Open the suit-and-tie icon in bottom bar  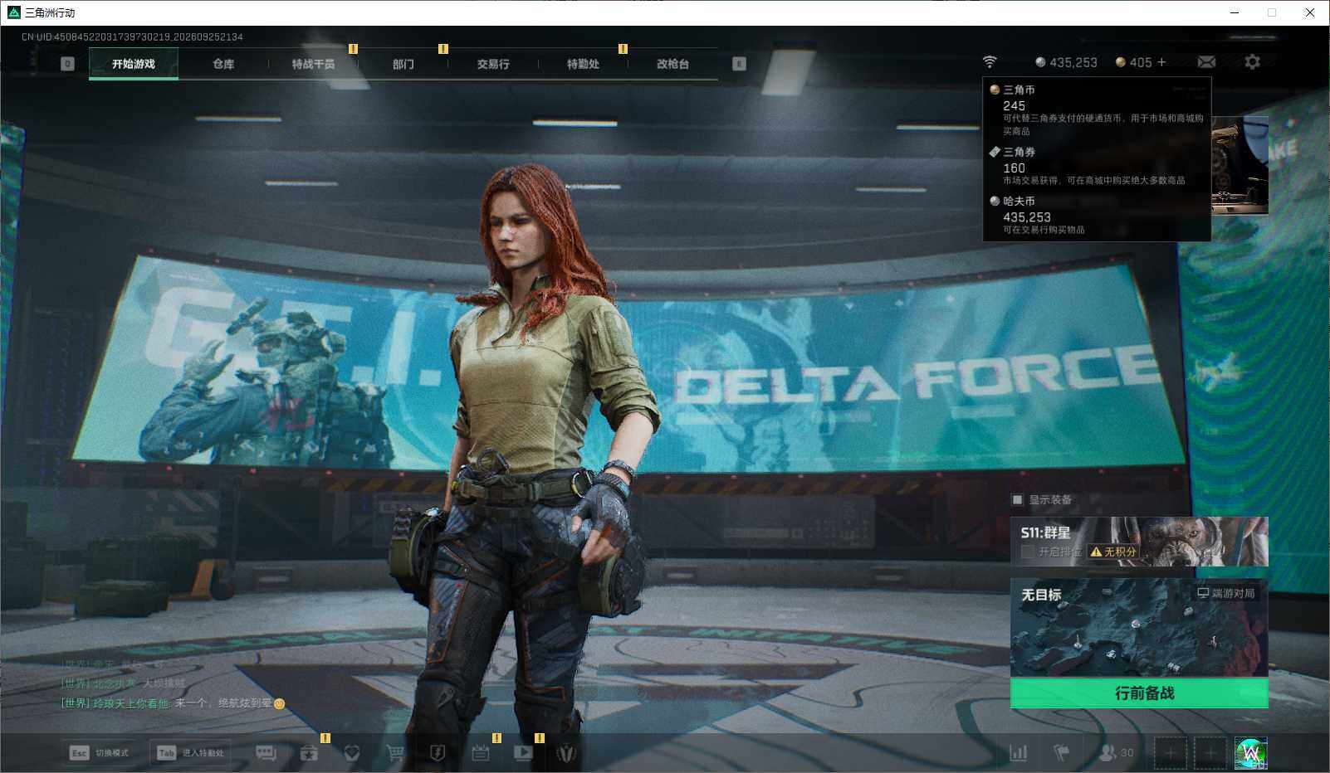pyautogui.click(x=566, y=753)
